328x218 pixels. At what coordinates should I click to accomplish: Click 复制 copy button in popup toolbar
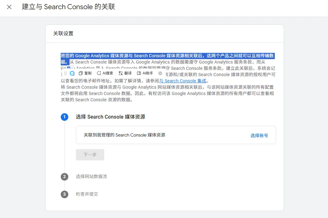tap(85, 73)
